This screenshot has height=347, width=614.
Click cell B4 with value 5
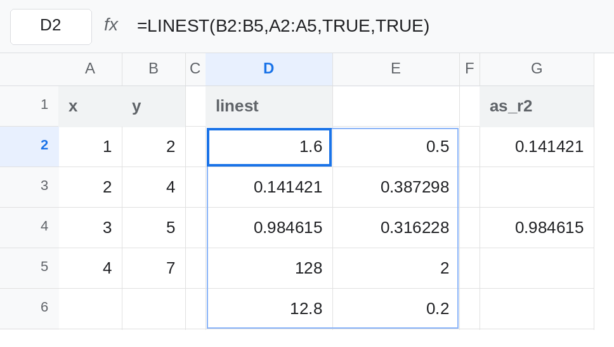[x=154, y=228]
